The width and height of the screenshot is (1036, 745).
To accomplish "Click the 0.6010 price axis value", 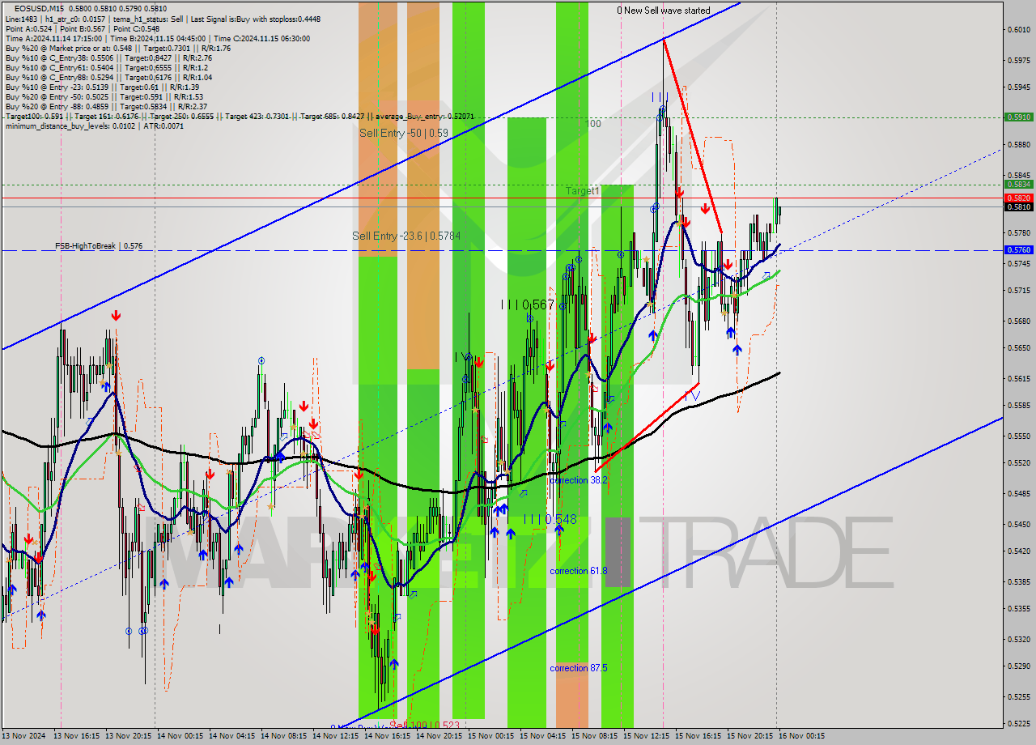I will tap(1019, 30).
